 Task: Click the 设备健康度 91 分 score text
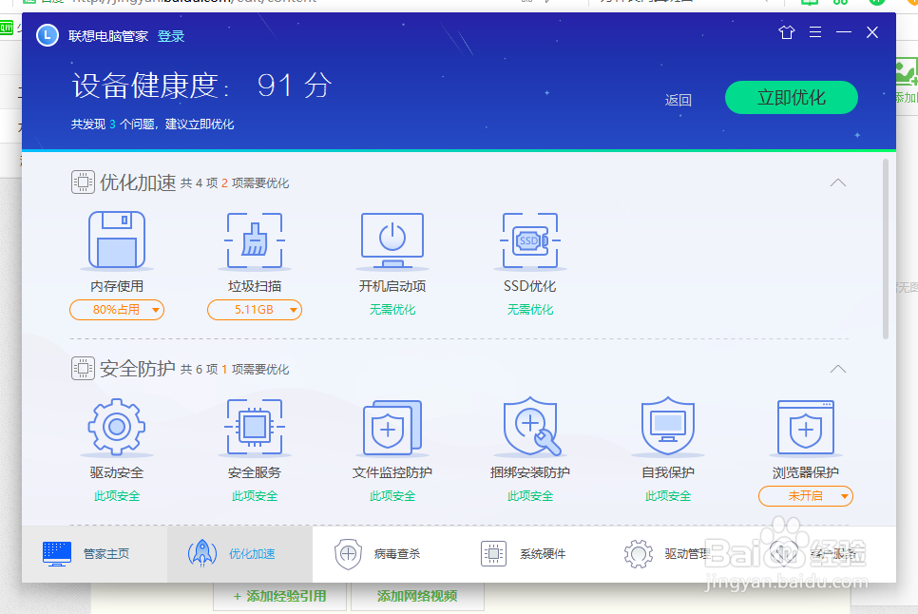(x=202, y=86)
